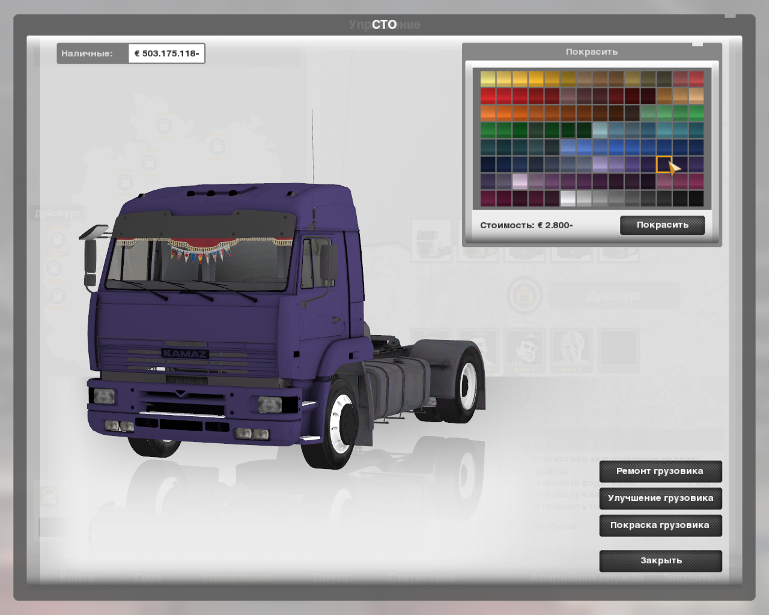Click the cash amount field € 503.175.118
This screenshot has width=769, height=615.
[166, 53]
